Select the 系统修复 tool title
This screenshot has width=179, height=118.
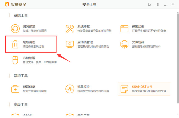point(84,26)
